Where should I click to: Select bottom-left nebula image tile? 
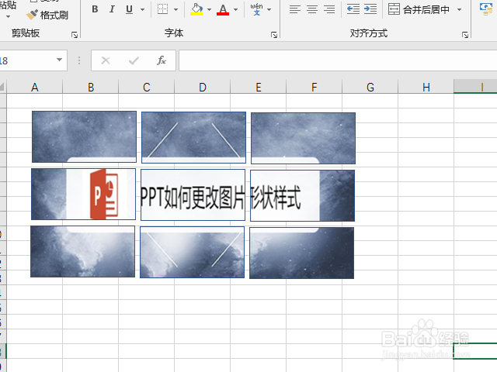[x=83, y=251]
